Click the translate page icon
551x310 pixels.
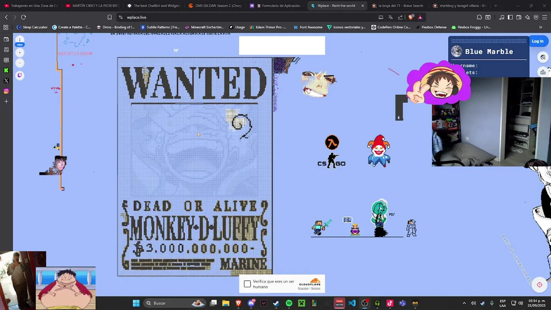pyautogui.click(x=390, y=17)
